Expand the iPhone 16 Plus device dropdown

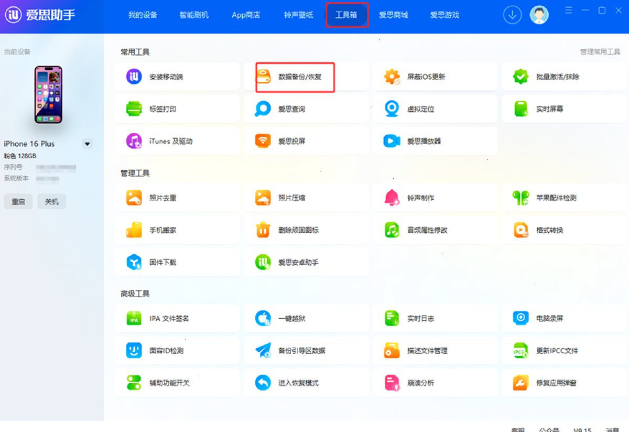pos(88,144)
